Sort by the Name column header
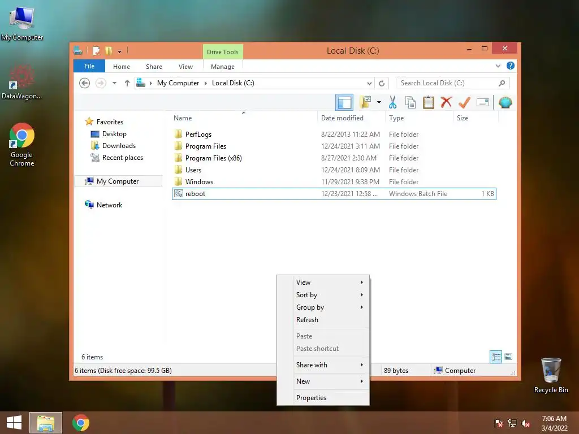 244,118
